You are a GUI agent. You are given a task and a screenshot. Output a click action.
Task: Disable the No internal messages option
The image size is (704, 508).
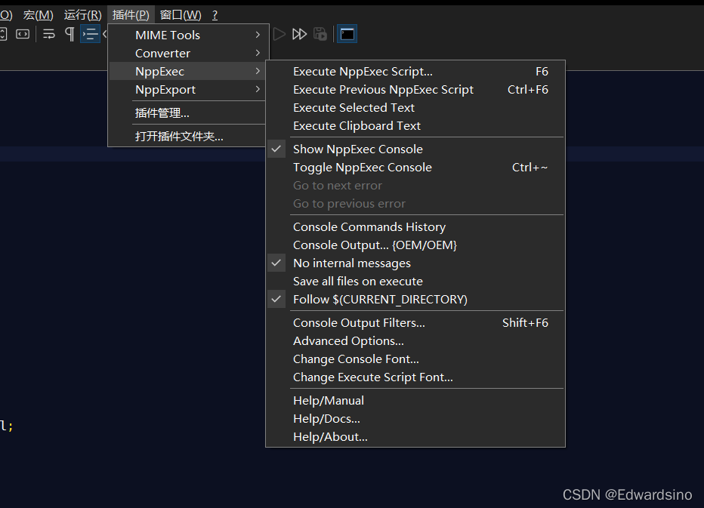pyautogui.click(x=351, y=263)
